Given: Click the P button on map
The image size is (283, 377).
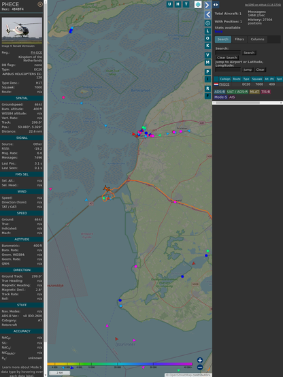Looking at the screenshot, I should (207, 72).
